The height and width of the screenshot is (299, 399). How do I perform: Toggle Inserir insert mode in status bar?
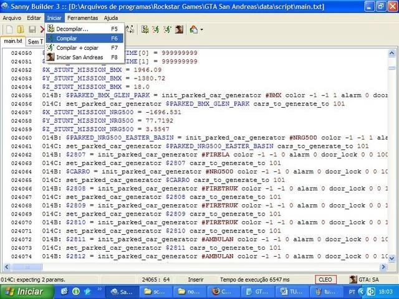(x=196, y=280)
